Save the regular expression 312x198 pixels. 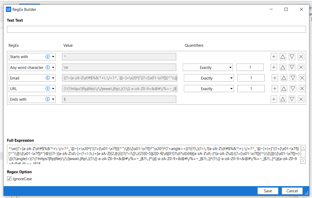[268, 191]
